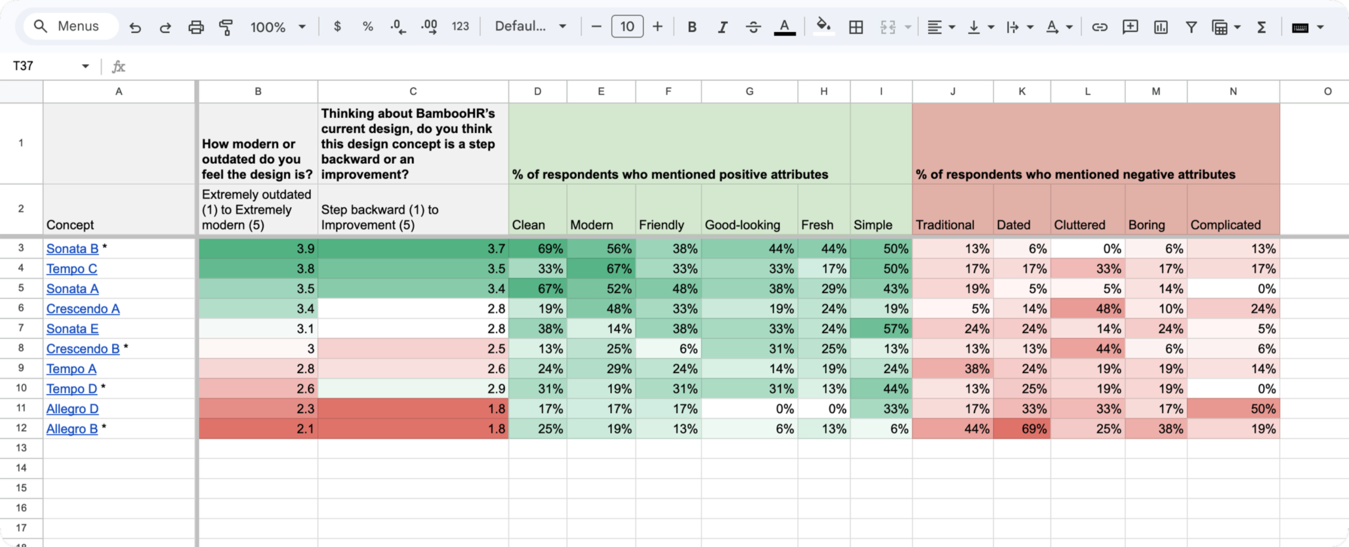This screenshot has width=1349, height=547.
Task: Open vertical align dropdown
Action: click(981, 27)
